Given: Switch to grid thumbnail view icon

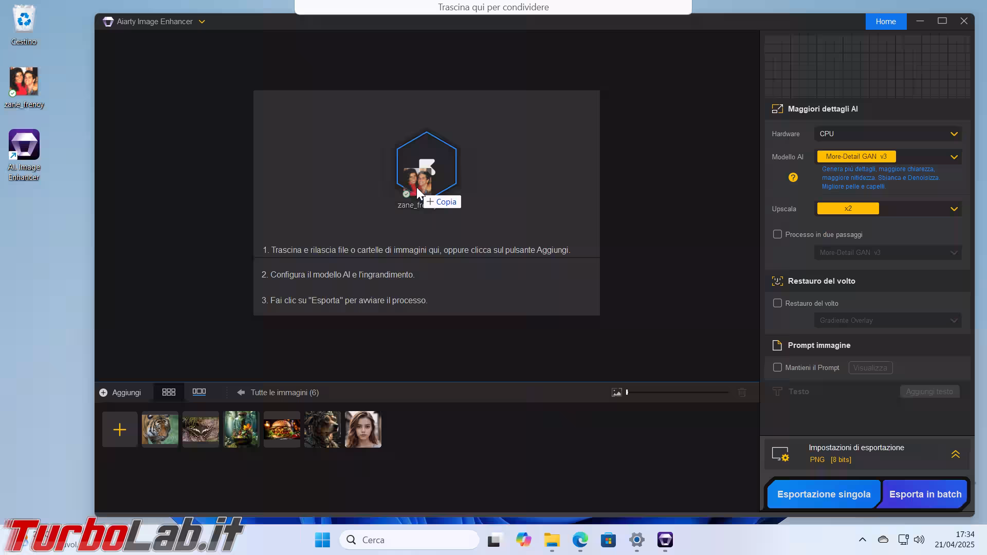Looking at the screenshot, I should click(x=169, y=392).
